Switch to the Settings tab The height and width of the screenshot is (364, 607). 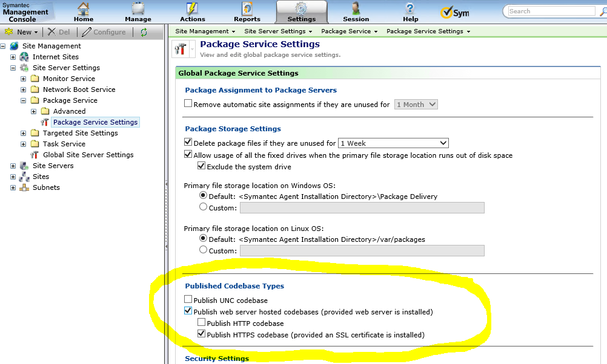coord(302,12)
